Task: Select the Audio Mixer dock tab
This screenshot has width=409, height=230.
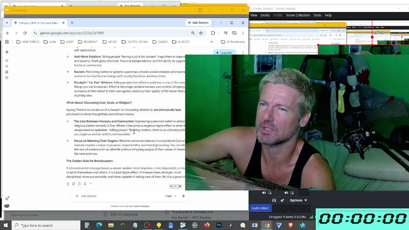Action: 260,208
